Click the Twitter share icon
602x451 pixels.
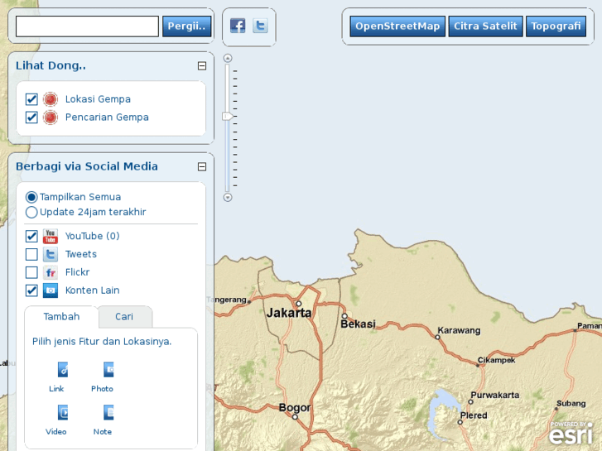[260, 26]
